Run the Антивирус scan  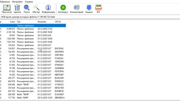(x=63, y=9)
